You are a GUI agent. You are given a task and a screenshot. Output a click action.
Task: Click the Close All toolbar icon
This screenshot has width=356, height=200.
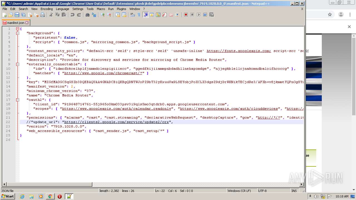point(36,15)
